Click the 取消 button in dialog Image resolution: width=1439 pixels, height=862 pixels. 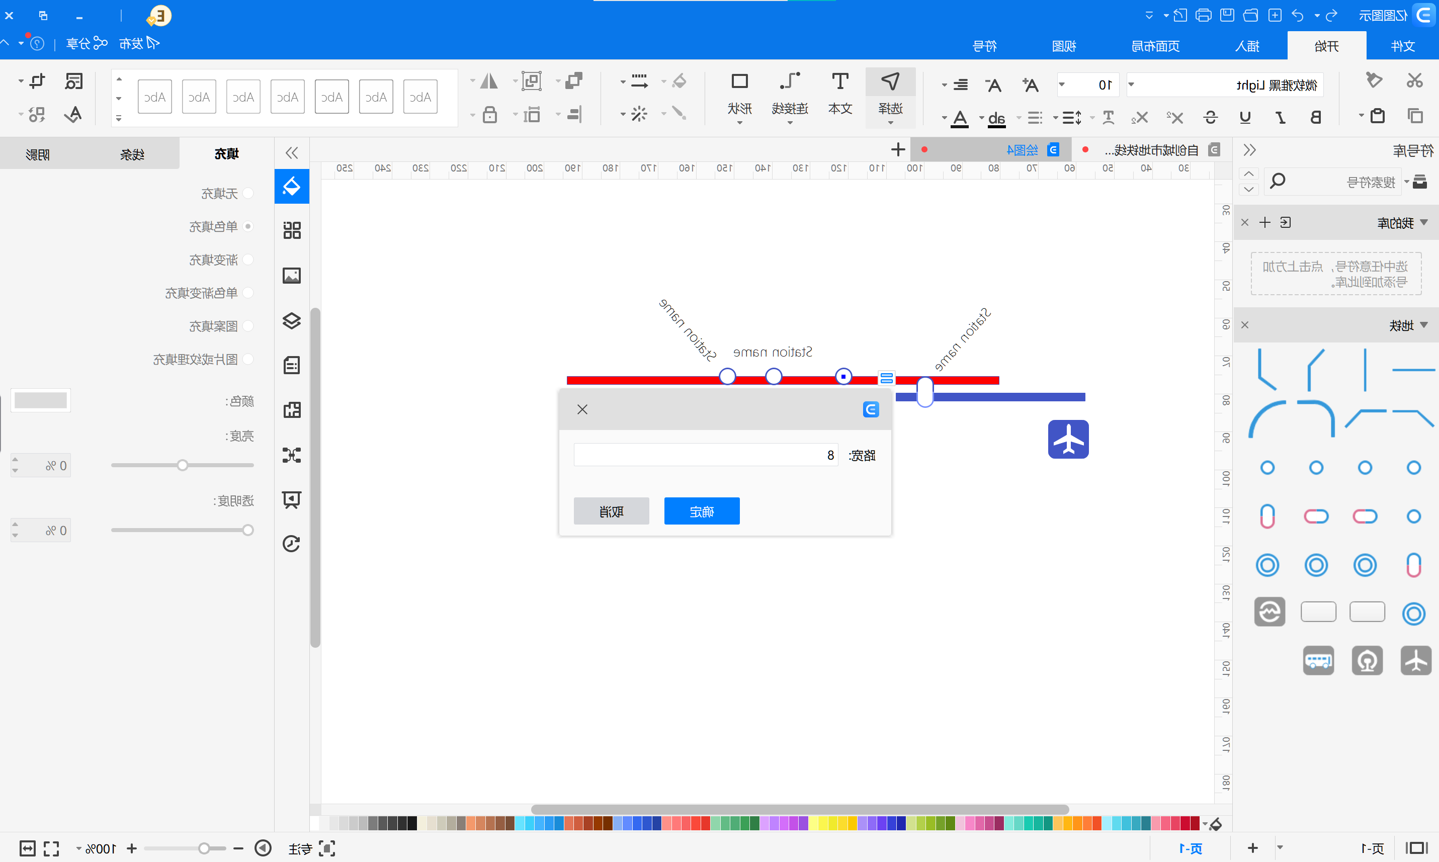(611, 511)
